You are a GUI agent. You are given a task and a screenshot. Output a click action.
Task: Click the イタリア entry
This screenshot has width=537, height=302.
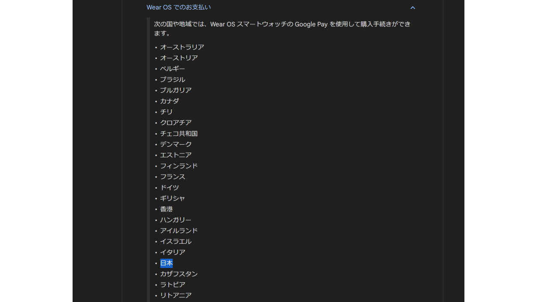coord(172,253)
